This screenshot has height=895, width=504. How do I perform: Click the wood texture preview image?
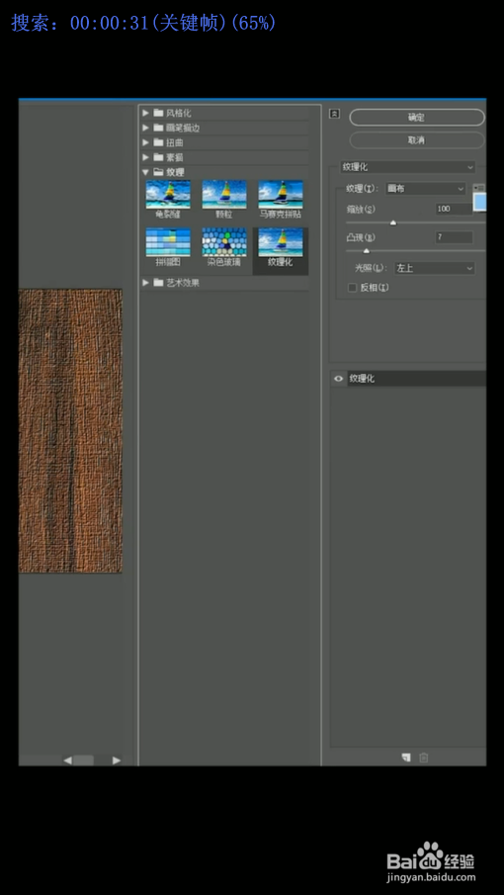tap(70, 431)
